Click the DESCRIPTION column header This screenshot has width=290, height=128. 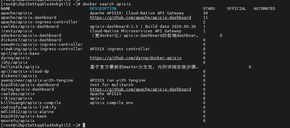(x=103, y=9)
